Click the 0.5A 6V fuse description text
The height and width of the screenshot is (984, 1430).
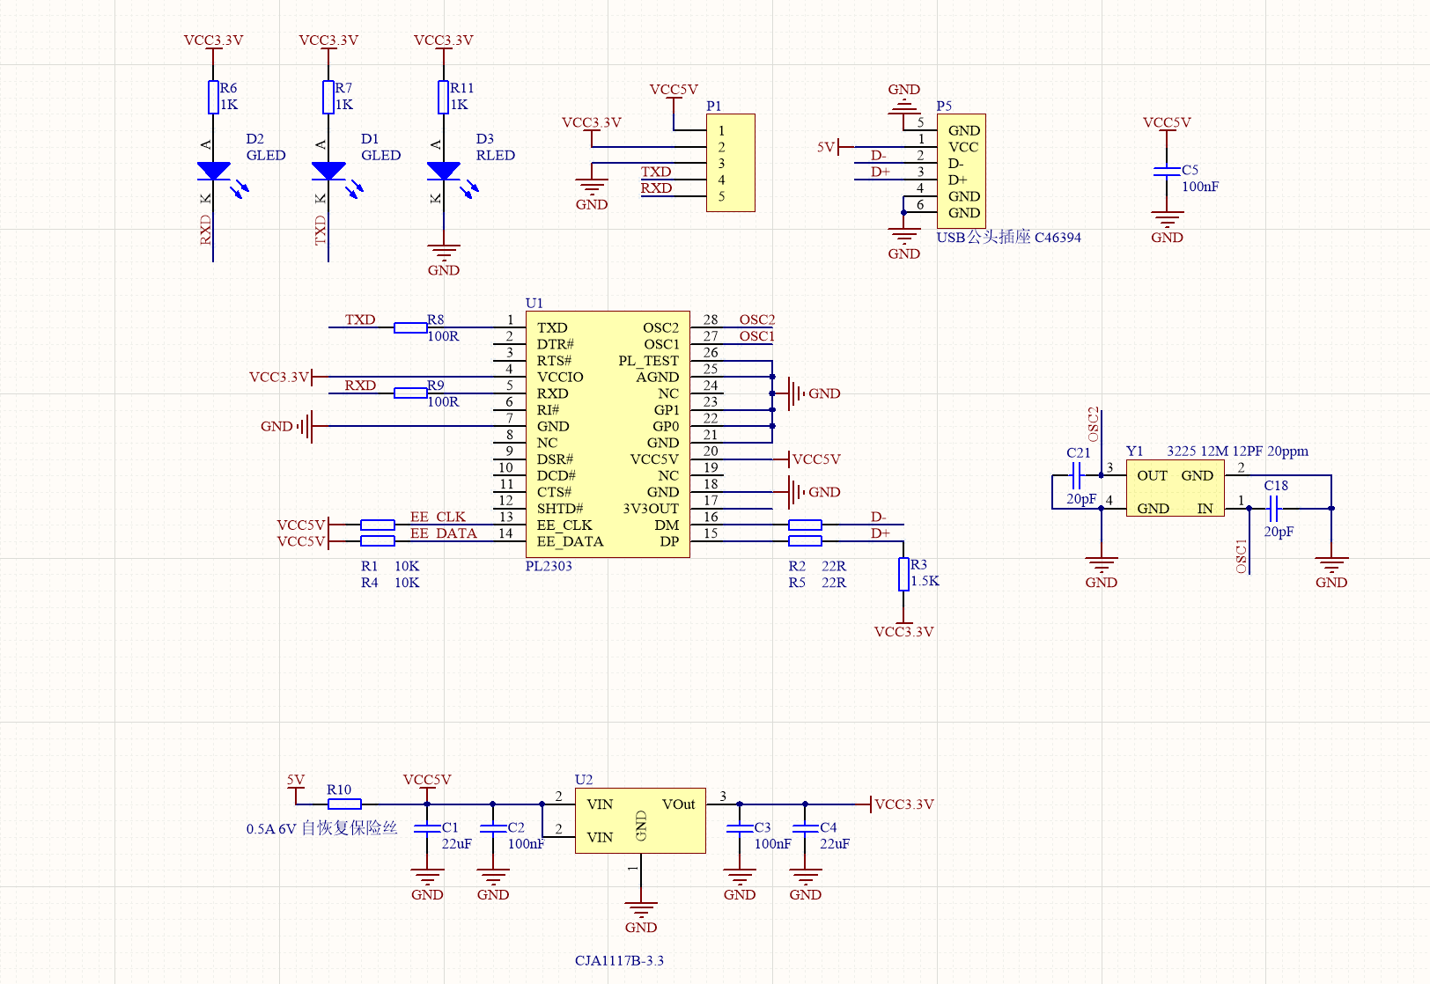[x=322, y=828]
